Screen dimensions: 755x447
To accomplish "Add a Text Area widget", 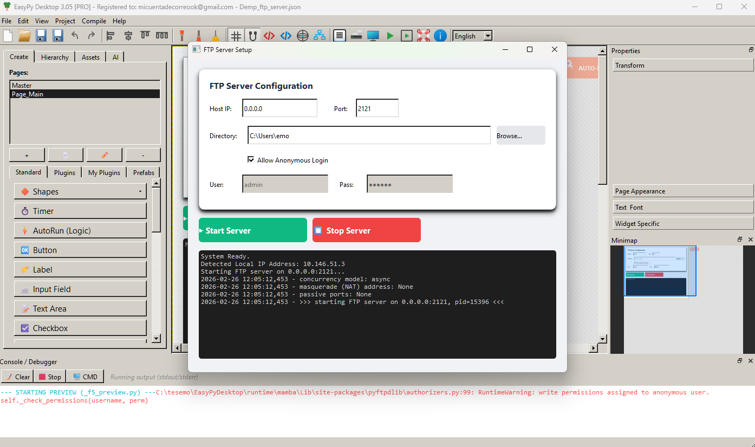I will click(80, 308).
